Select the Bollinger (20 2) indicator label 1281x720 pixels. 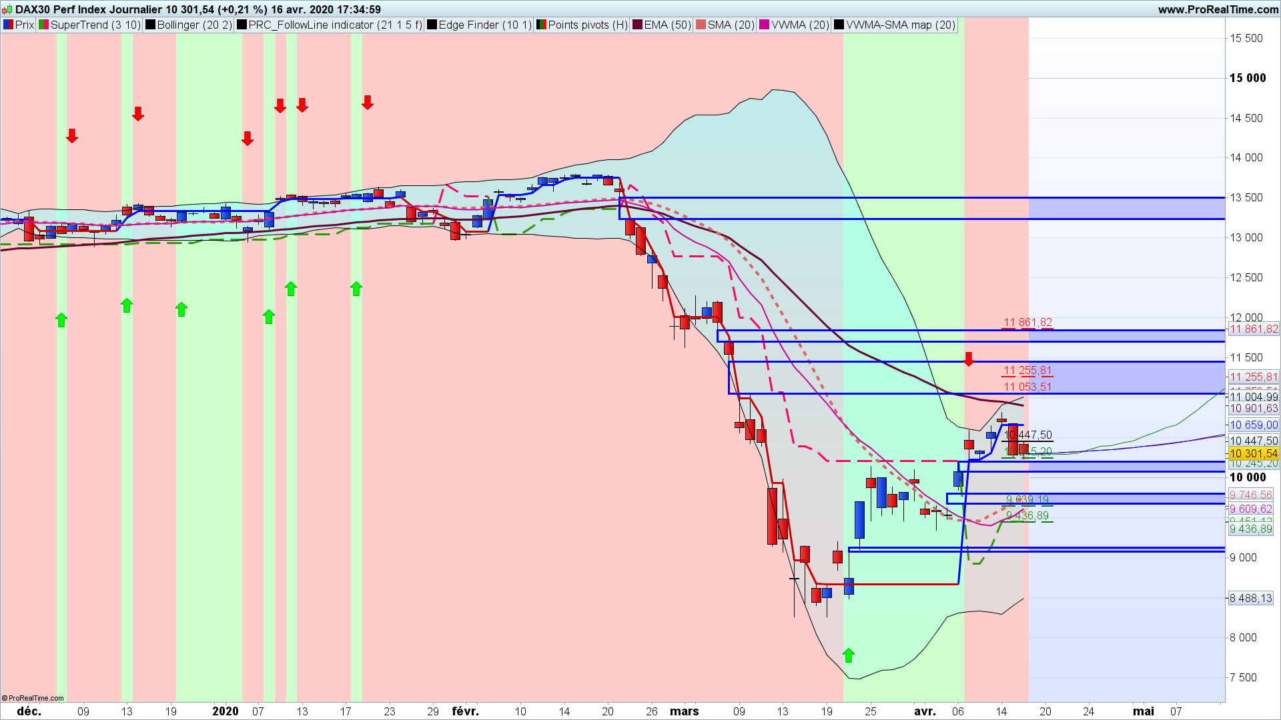194,25
